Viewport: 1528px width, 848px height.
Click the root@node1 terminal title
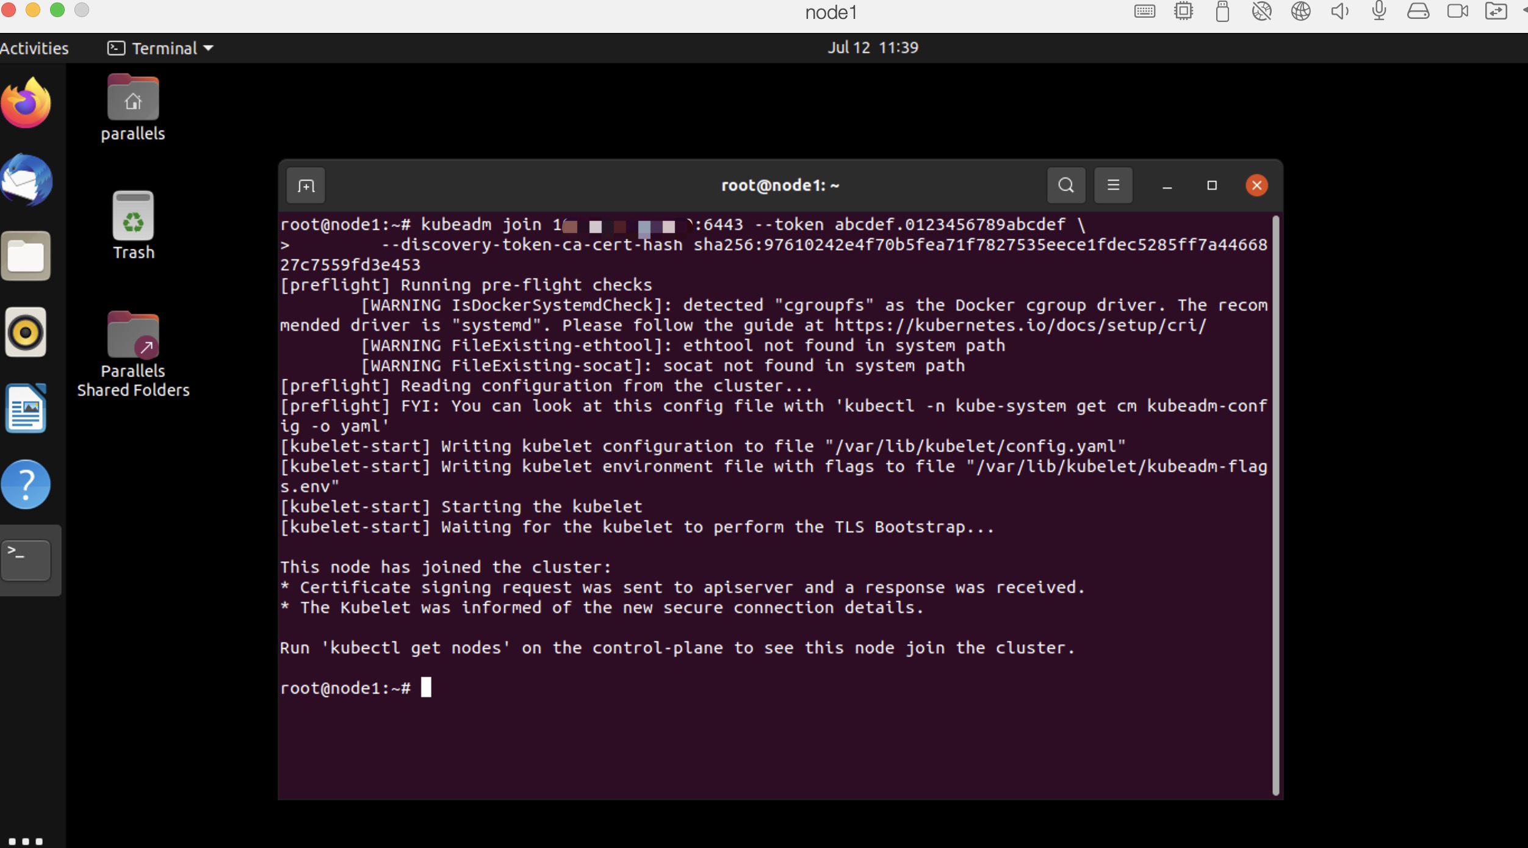[x=780, y=185]
